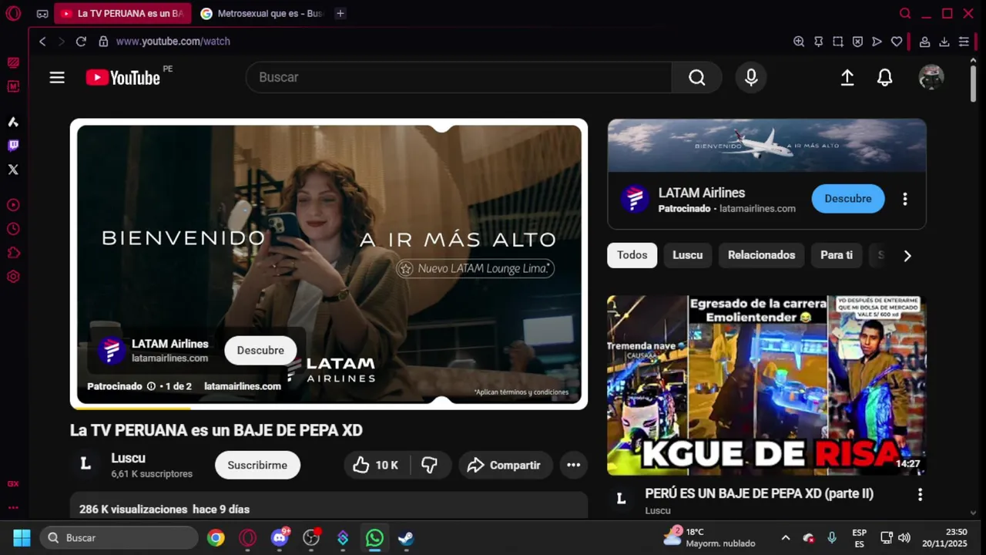
Task: Switch to Metrosexual que es tab
Action: click(x=262, y=13)
